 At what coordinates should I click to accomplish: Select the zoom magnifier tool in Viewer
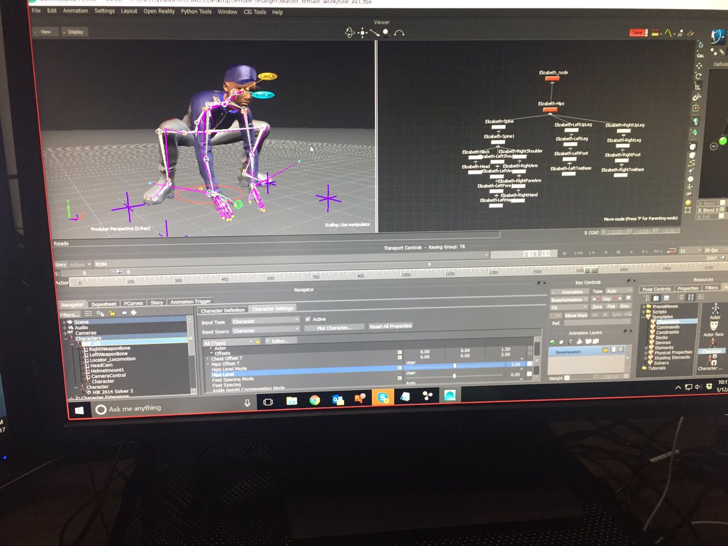[386, 33]
